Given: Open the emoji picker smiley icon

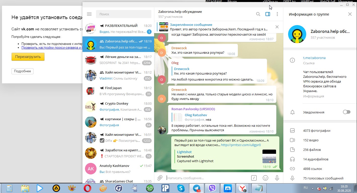Looking at the screenshot, I should (x=265, y=178).
